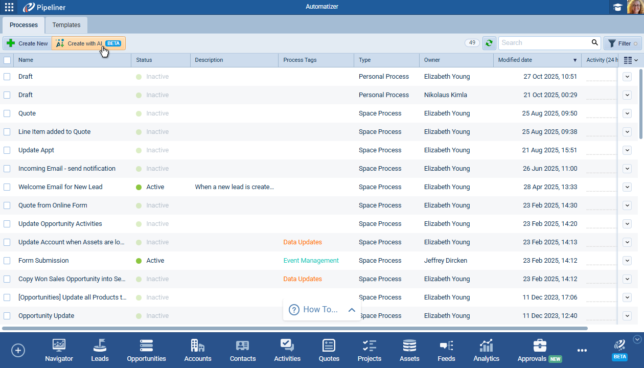Open the more options ellipsis menu
The width and height of the screenshot is (644, 368).
582,350
